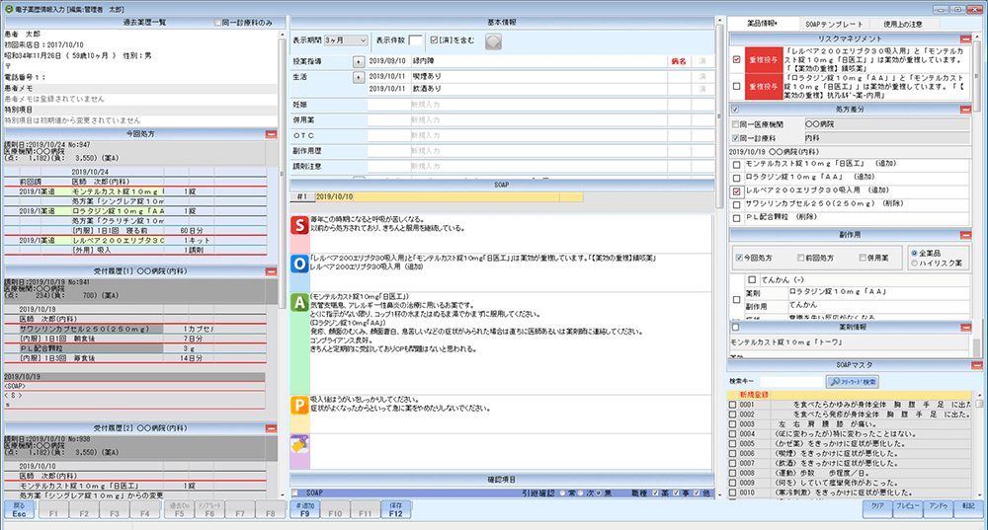Expand the 生活 row with its arrow button
The image size is (988, 530).
point(357,74)
